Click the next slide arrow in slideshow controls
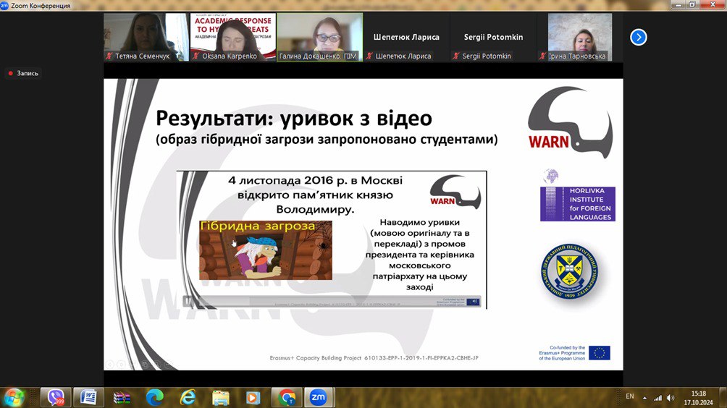 122,365
